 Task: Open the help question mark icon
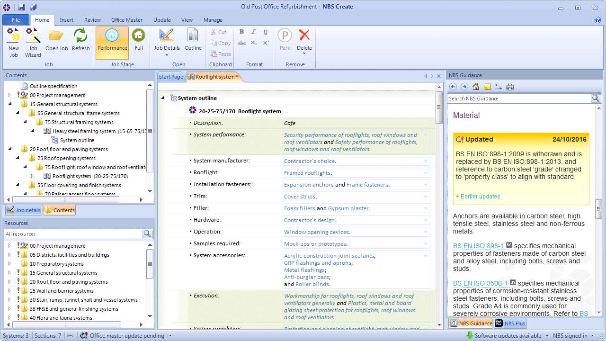597,20
